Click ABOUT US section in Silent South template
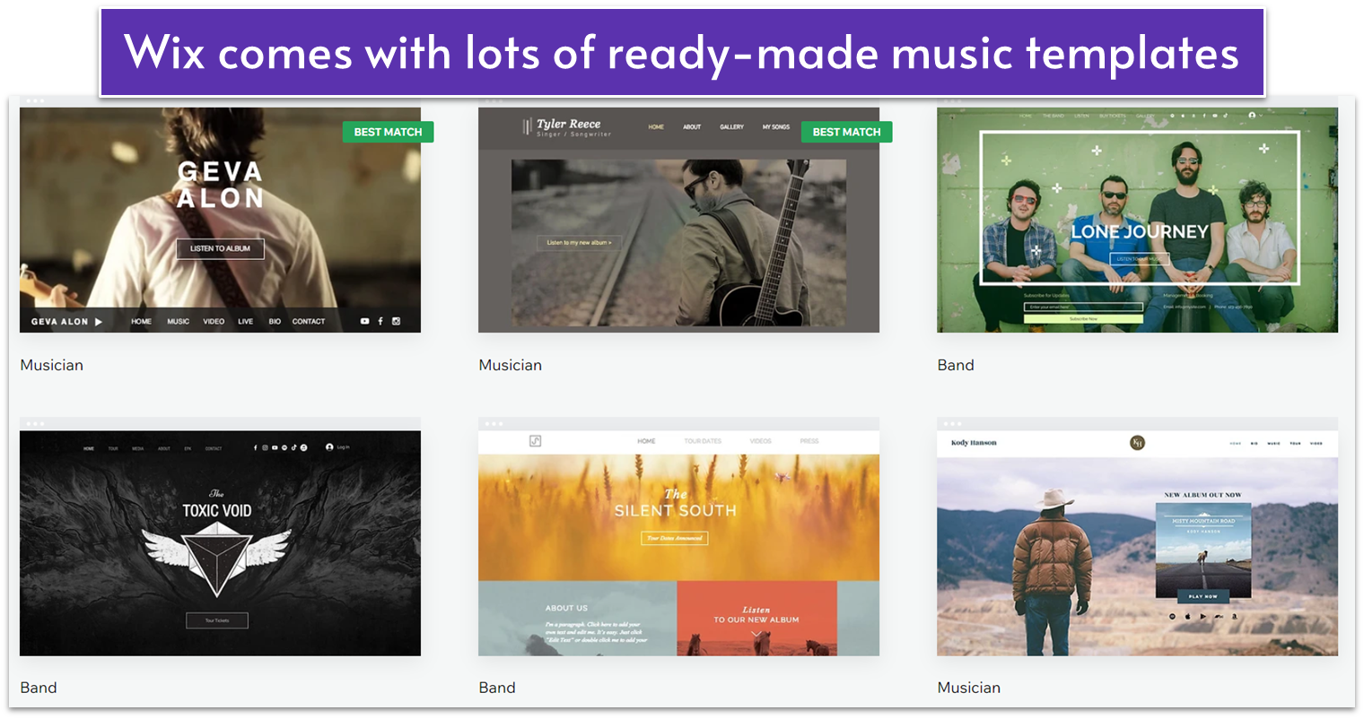This screenshot has height=719, width=1364. (577, 619)
